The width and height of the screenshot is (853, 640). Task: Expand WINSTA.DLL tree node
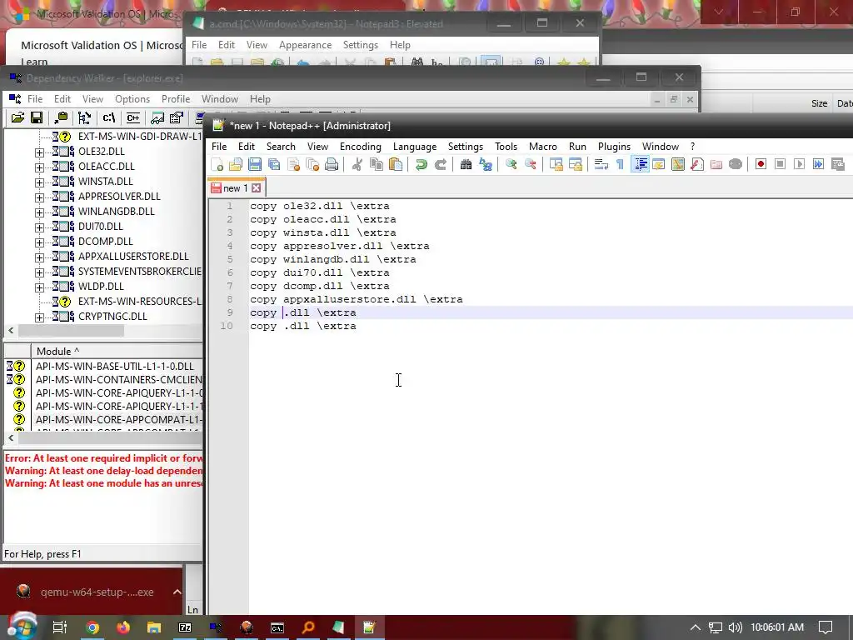[39, 182]
